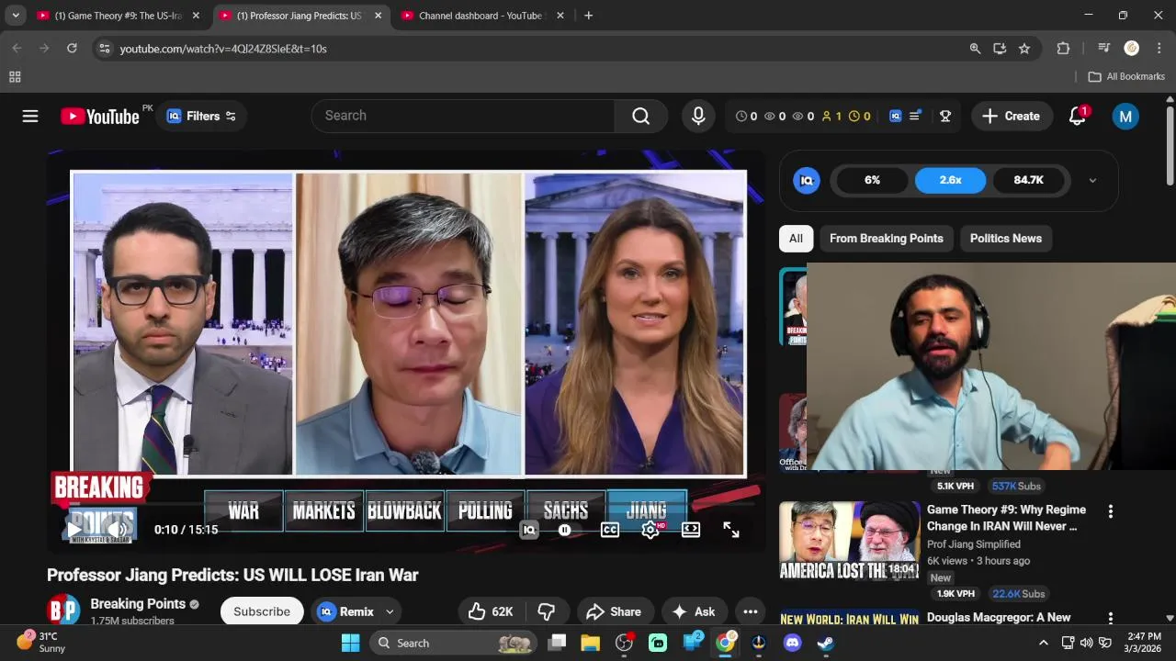
Task: Open options for Game Theory #9 video
Action: pos(1110,511)
